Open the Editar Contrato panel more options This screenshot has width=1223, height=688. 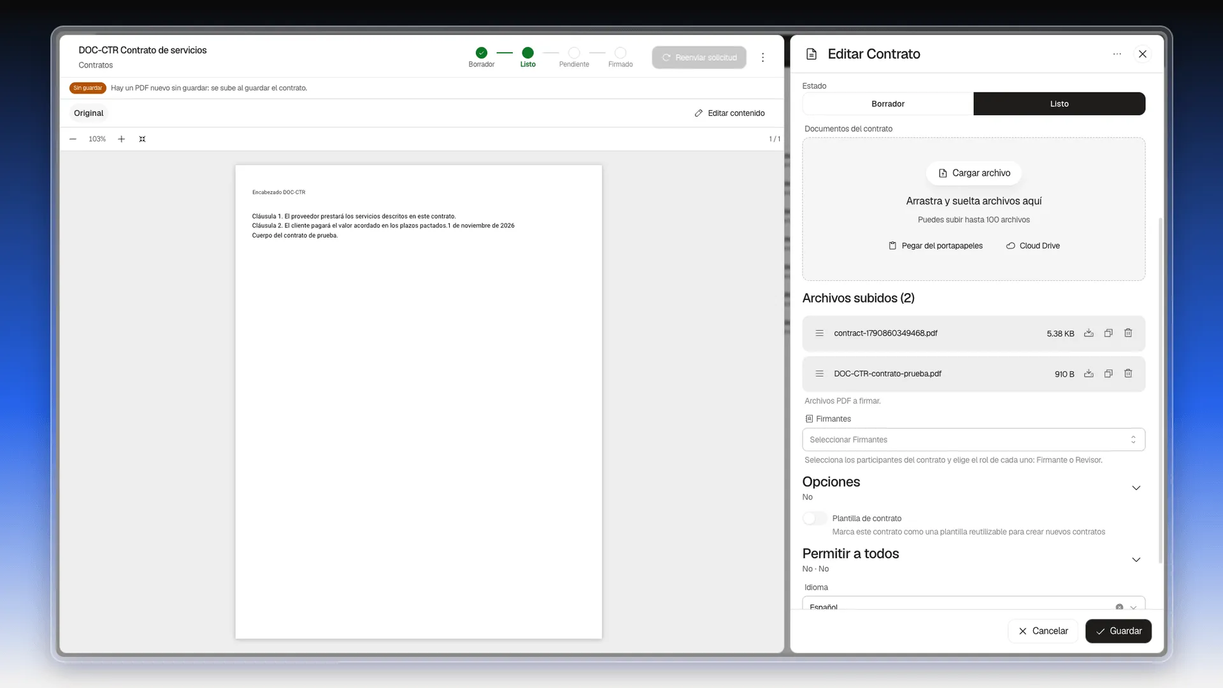coord(1117,54)
